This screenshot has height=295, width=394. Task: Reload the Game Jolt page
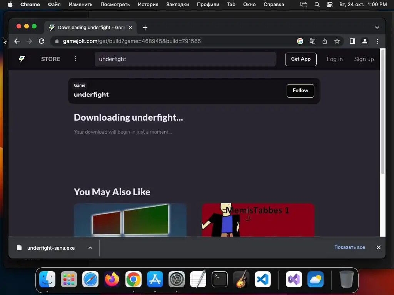tap(42, 41)
